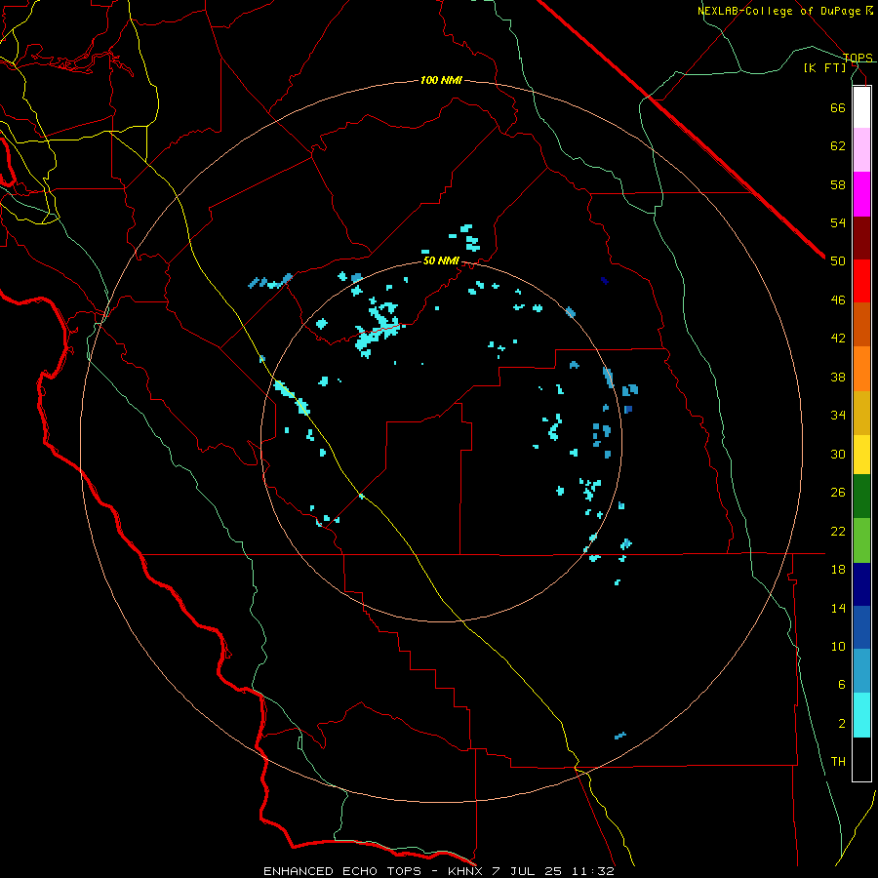Click the magenta swatch between 58 and 54
878x878 pixels.
click(x=861, y=194)
